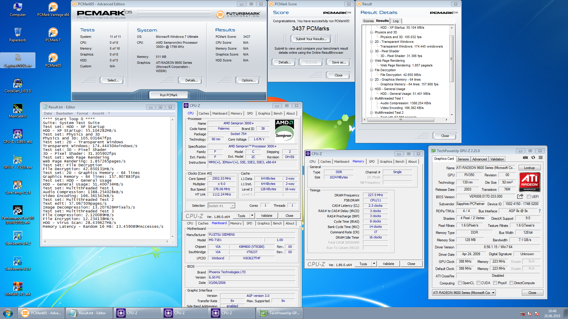The width and height of the screenshot is (568, 319).
Task: Click Options... button in PCMark05
Action: pyautogui.click(x=248, y=80)
